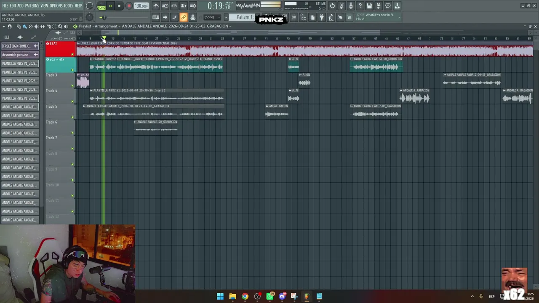Open the ADD menu
Viewport: 539px width, 303px height.
pyautogui.click(x=20, y=6)
